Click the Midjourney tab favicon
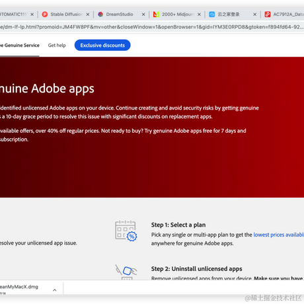 (156, 15)
